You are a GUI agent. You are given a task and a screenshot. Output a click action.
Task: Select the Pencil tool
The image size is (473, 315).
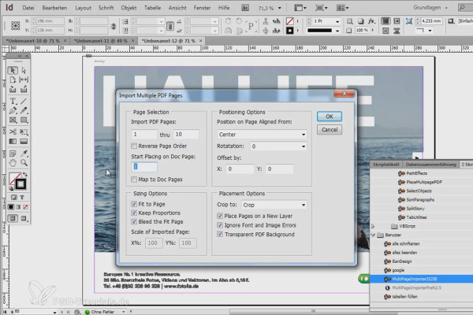coord(24,110)
